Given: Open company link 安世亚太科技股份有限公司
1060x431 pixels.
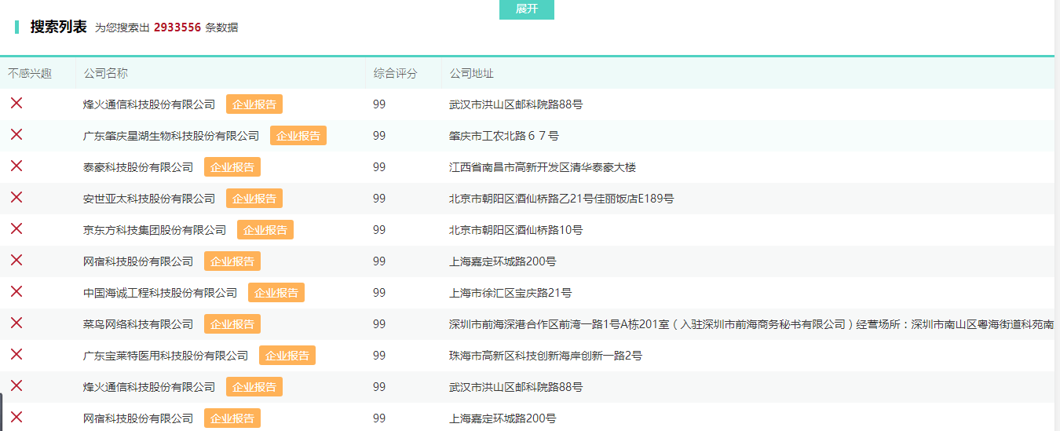Looking at the screenshot, I should tap(149, 199).
